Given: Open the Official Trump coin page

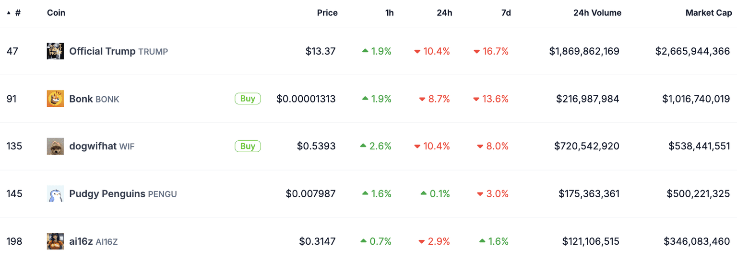Looking at the screenshot, I should 102,51.
